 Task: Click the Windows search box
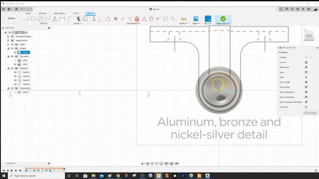36,176
